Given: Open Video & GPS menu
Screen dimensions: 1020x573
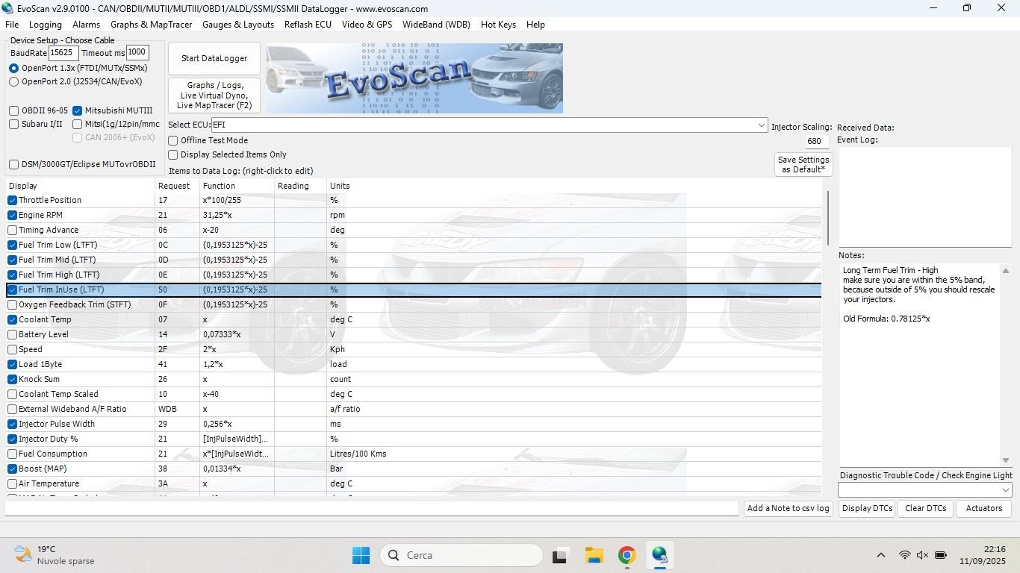Looking at the screenshot, I should 367,25.
